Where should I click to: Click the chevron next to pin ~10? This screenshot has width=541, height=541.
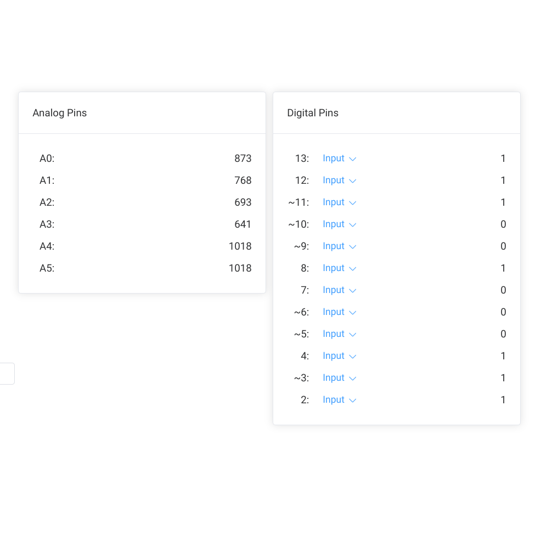point(353,225)
